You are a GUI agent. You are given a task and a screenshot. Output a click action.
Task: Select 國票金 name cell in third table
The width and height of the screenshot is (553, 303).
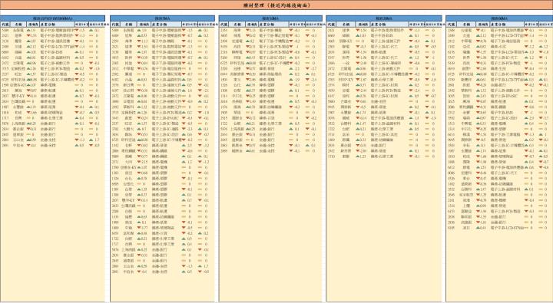point(237,150)
